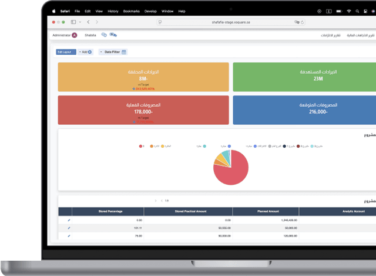Expand the Safari sidebar dropdown chevron

pyautogui.click(x=80, y=22)
